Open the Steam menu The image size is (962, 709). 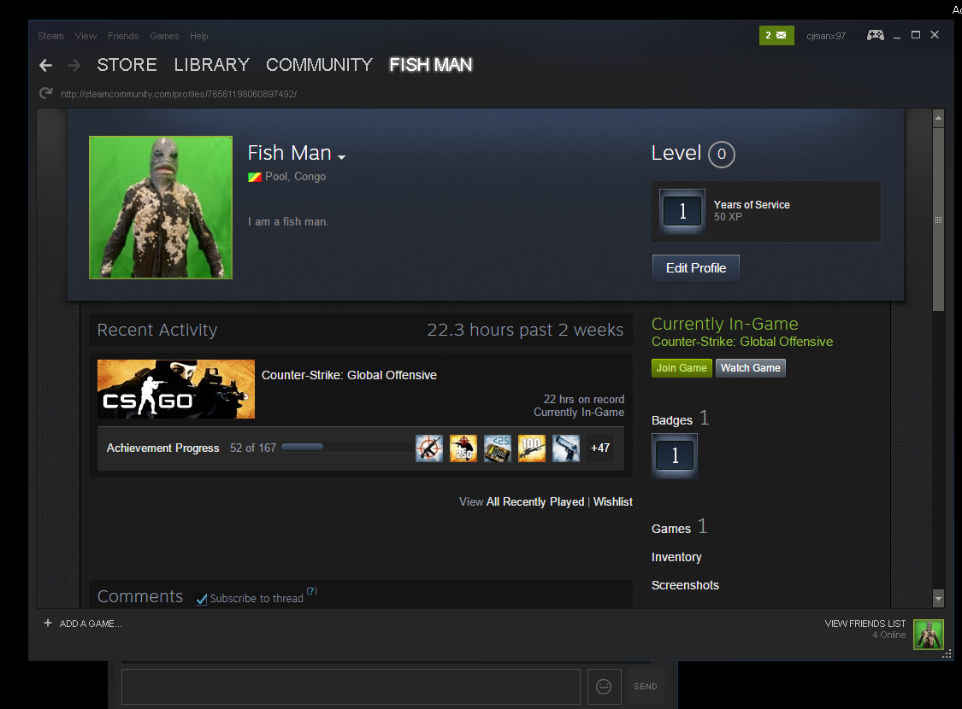(x=51, y=36)
